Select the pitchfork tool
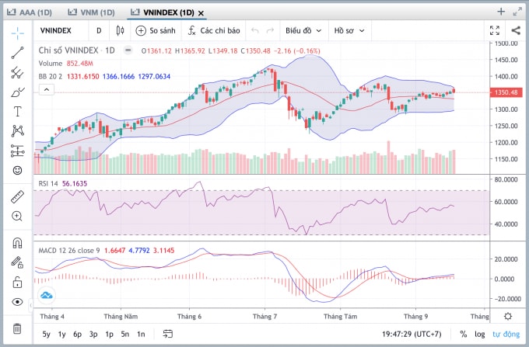 click(17, 72)
